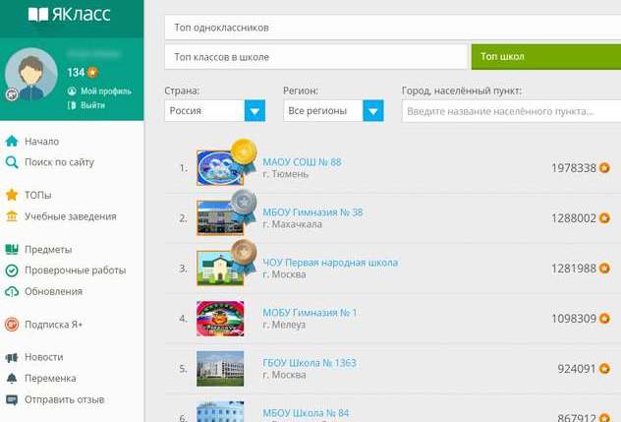621x422 pixels.
Task: Click the Первая народная школа thumbnail
Action: [220, 269]
